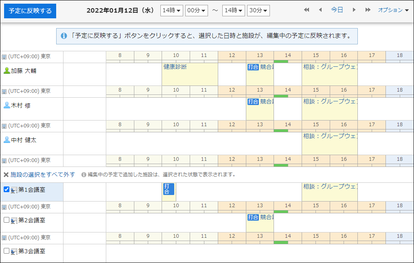Click the X icon beside 施設の選択をすべて外す
Viewport: 414px width, 263px height.
pyautogui.click(x=6, y=175)
